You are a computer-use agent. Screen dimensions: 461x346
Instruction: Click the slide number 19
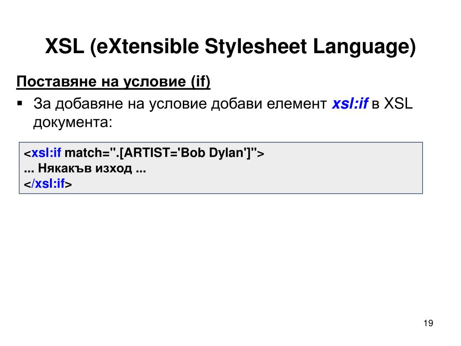[428, 323]
